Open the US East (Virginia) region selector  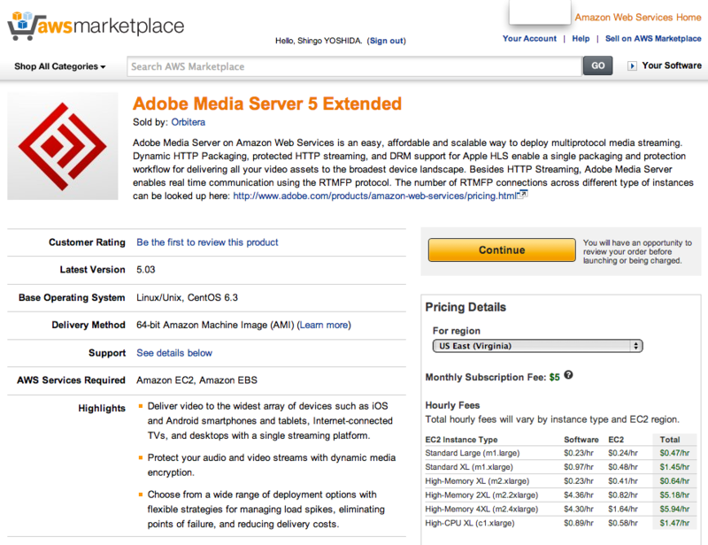537,346
